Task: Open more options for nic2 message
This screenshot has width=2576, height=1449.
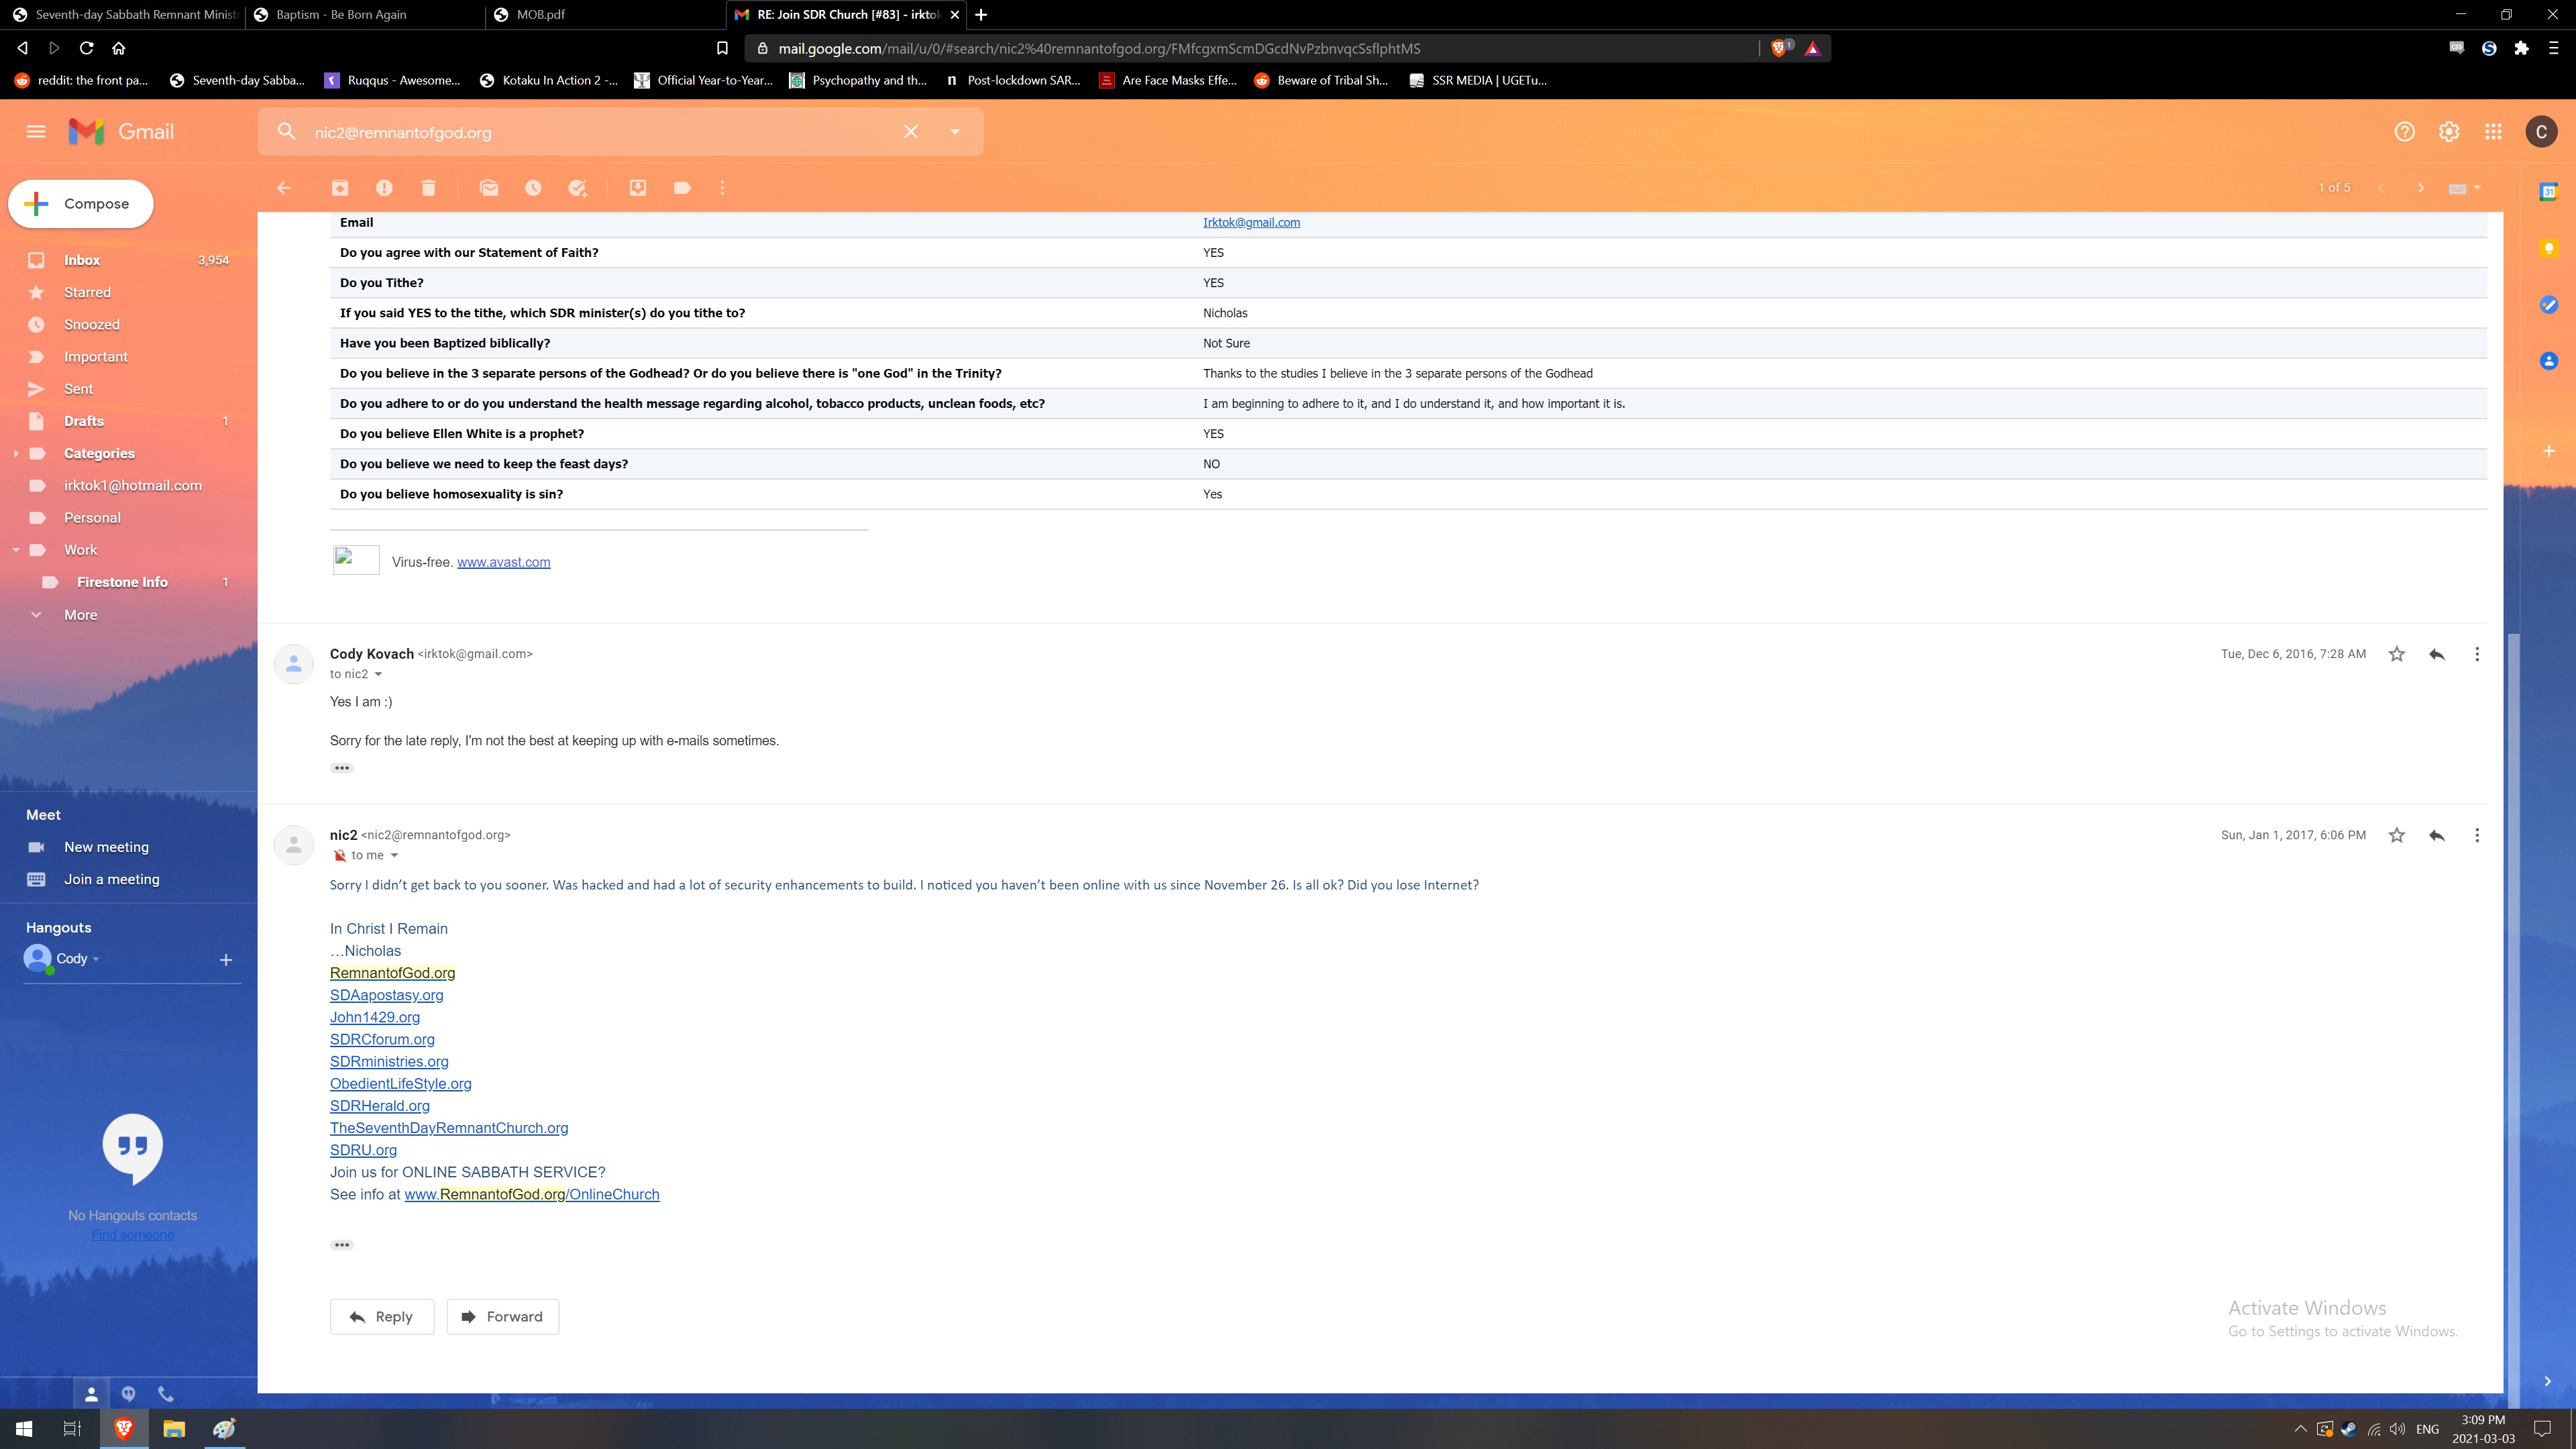Action: 2477,835
